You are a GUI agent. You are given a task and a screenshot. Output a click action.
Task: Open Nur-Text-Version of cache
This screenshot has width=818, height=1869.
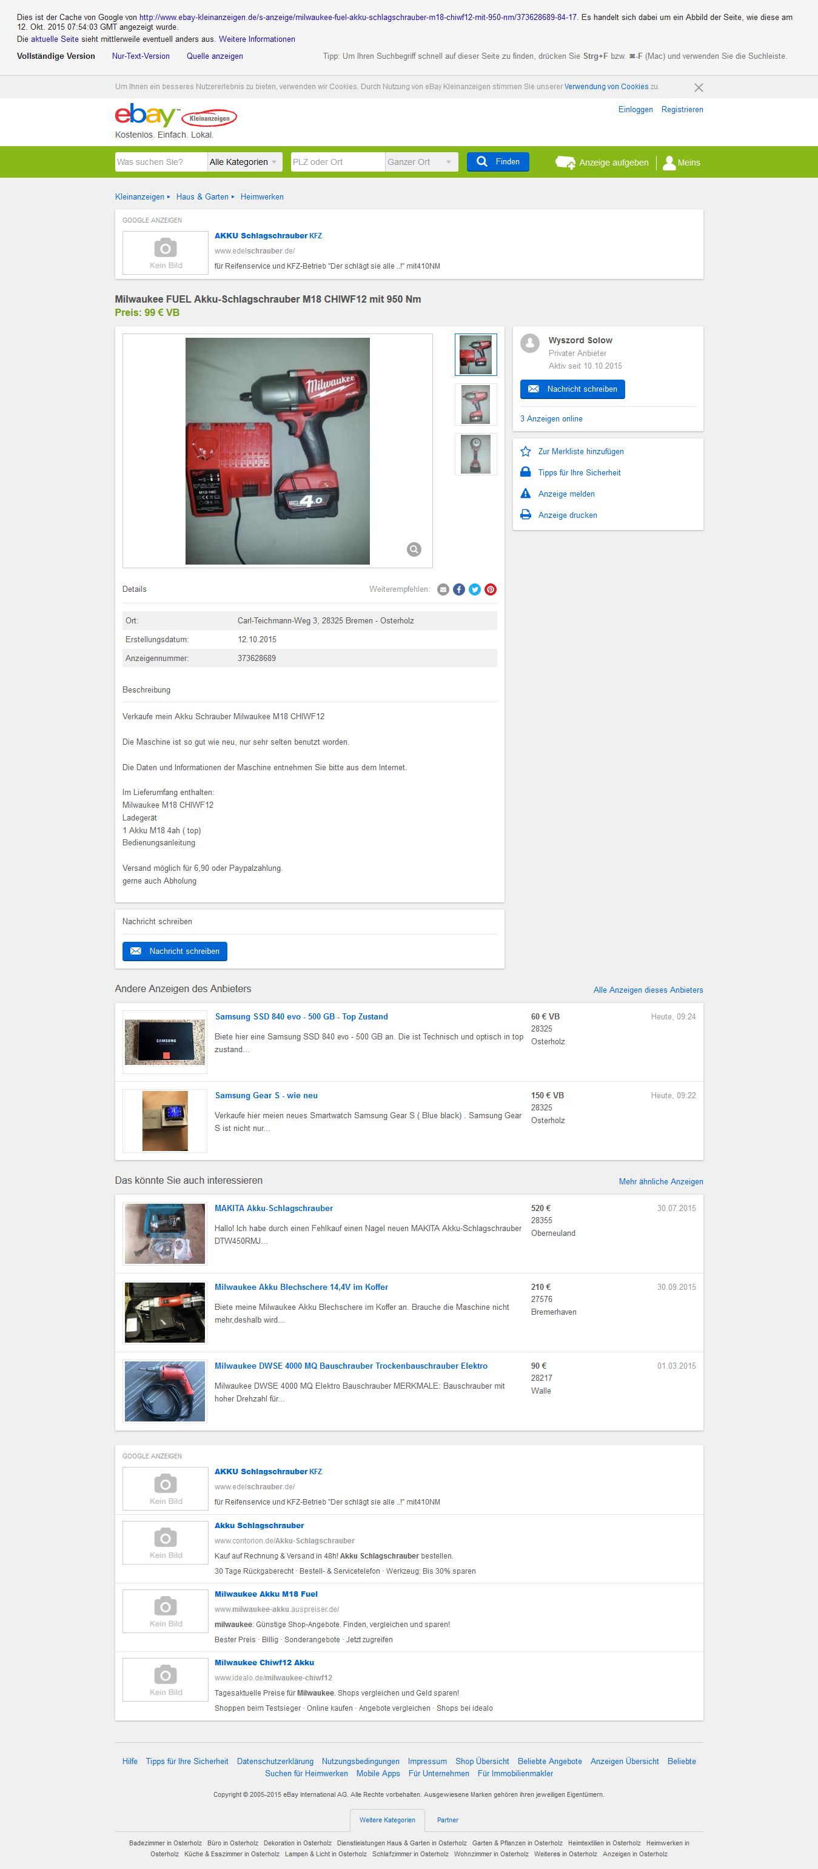(141, 56)
